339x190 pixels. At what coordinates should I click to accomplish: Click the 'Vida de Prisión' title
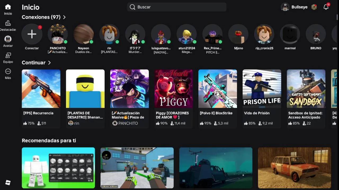point(257,113)
